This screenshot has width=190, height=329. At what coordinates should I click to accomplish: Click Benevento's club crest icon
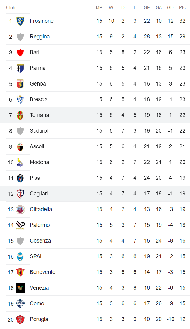[x=20, y=272]
